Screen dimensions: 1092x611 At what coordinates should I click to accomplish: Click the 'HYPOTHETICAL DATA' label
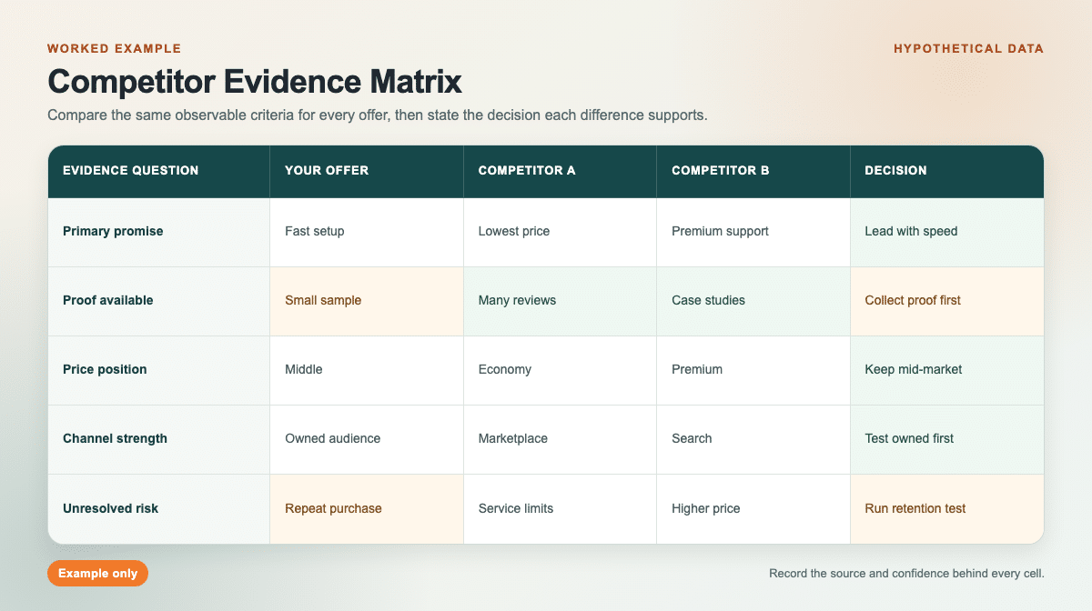pos(969,48)
